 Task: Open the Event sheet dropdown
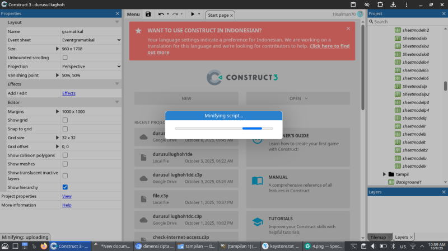tap(91, 40)
